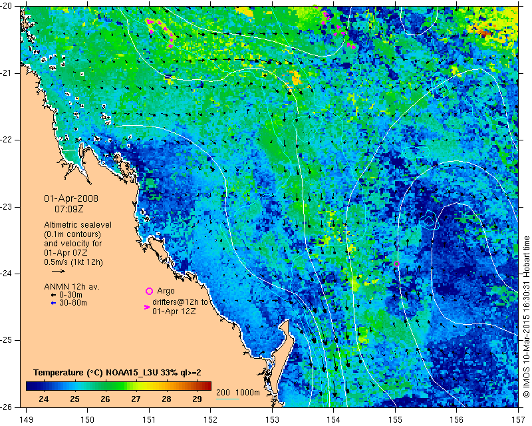532x426 pixels.
Task: Click the 'and velocity for' text
Action: [x=73, y=244]
